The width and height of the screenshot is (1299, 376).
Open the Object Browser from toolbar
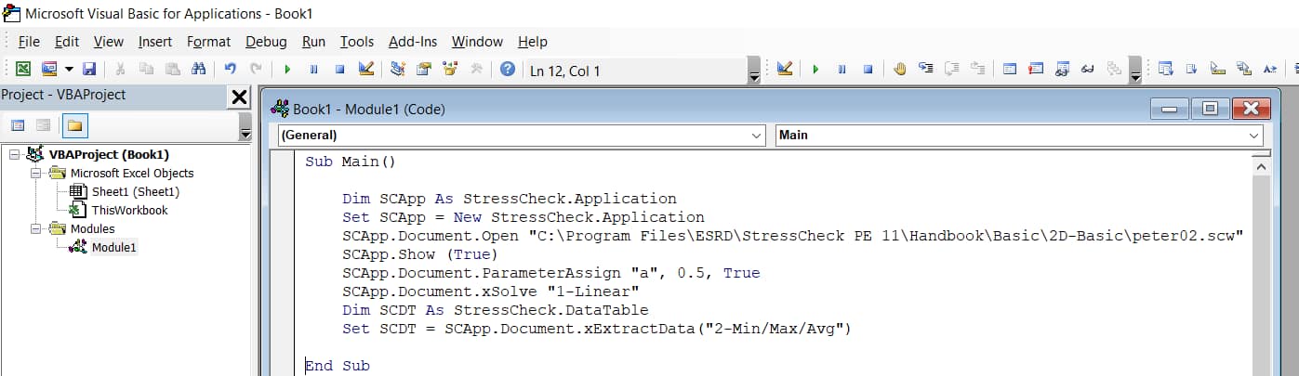[451, 69]
